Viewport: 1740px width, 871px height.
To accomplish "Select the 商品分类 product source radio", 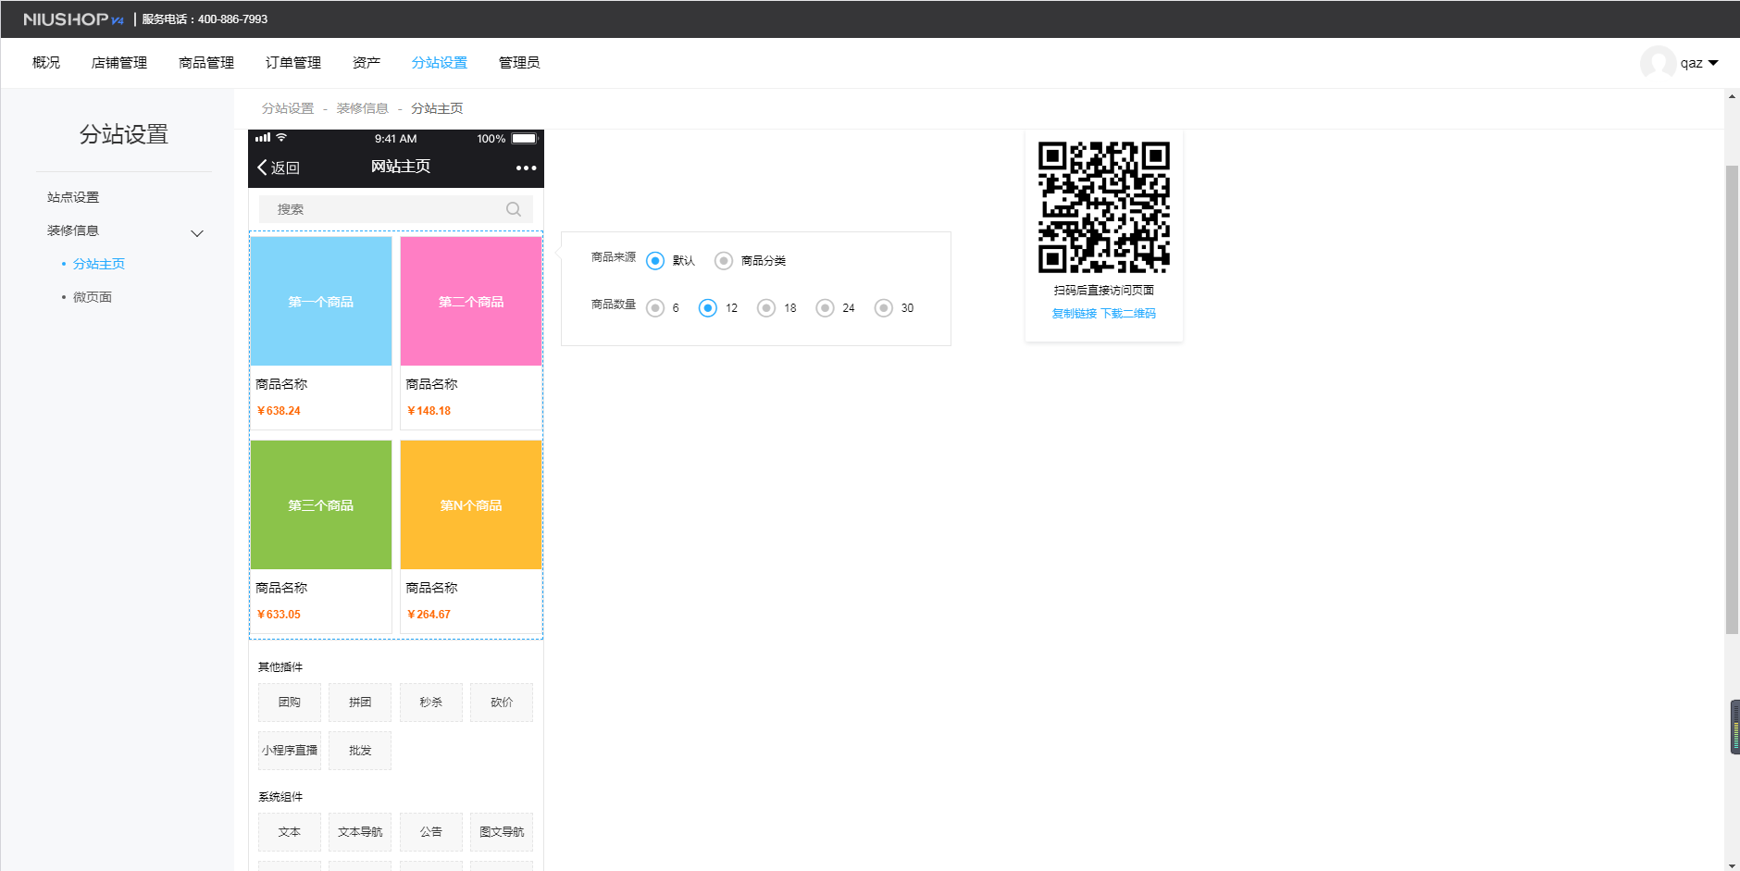I will (x=724, y=261).
